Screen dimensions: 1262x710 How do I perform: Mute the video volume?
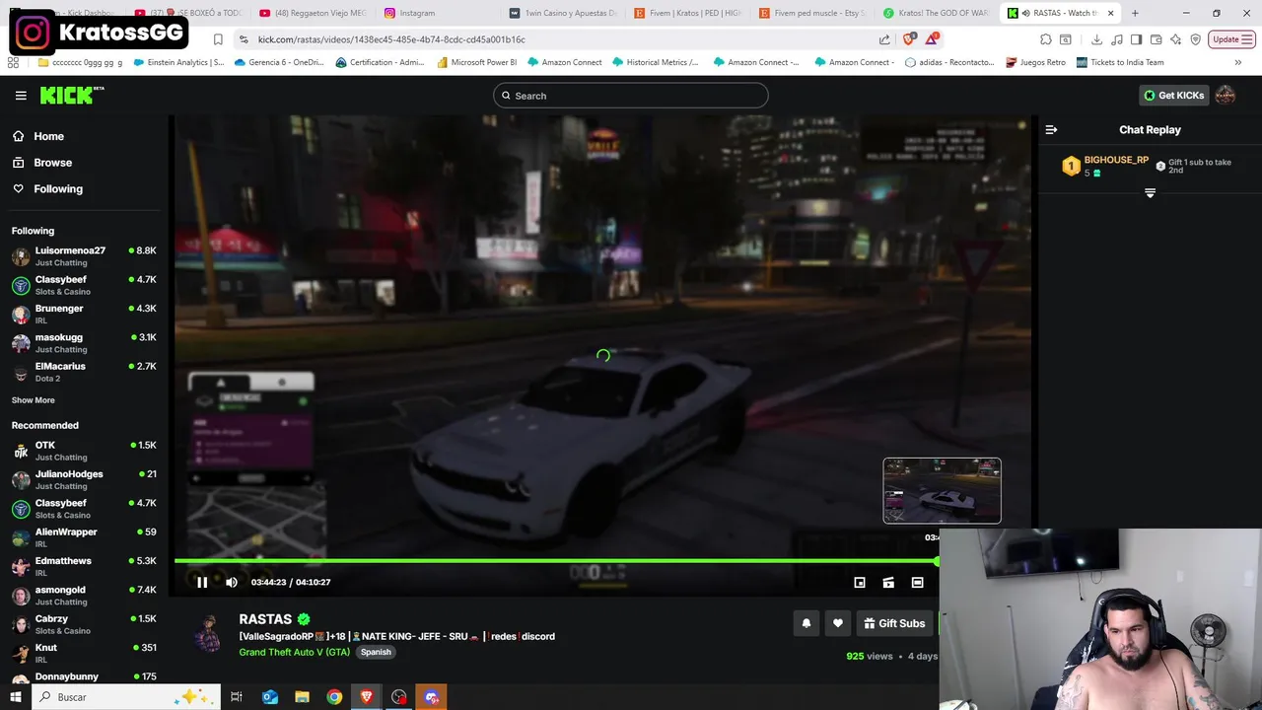tap(232, 582)
